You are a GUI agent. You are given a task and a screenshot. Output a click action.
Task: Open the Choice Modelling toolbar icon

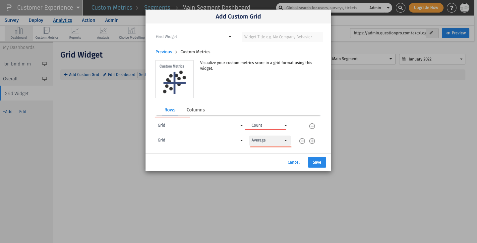pyautogui.click(x=131, y=33)
